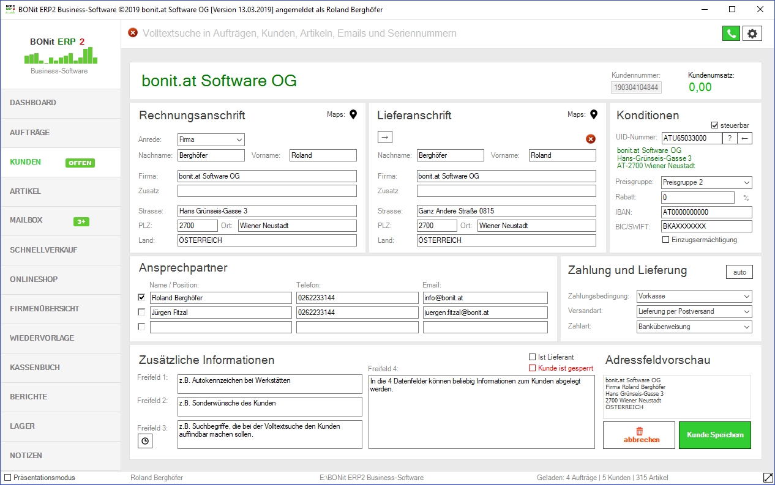Click the IBAN input field

click(x=706, y=212)
